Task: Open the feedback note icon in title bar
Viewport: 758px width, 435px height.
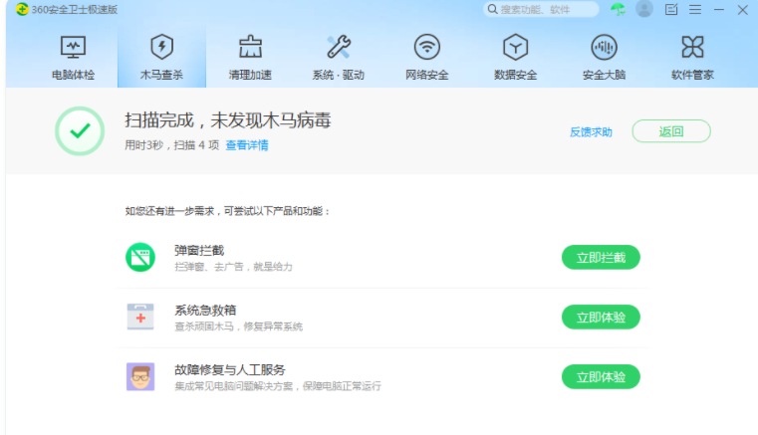Action: 671,9
